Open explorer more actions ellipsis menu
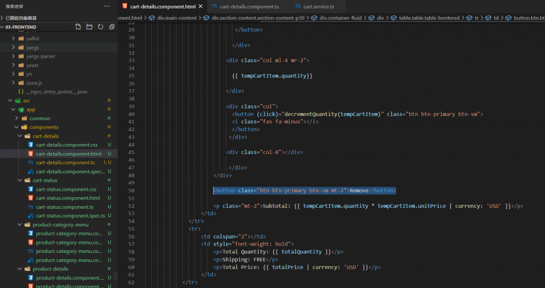 coord(107,6)
